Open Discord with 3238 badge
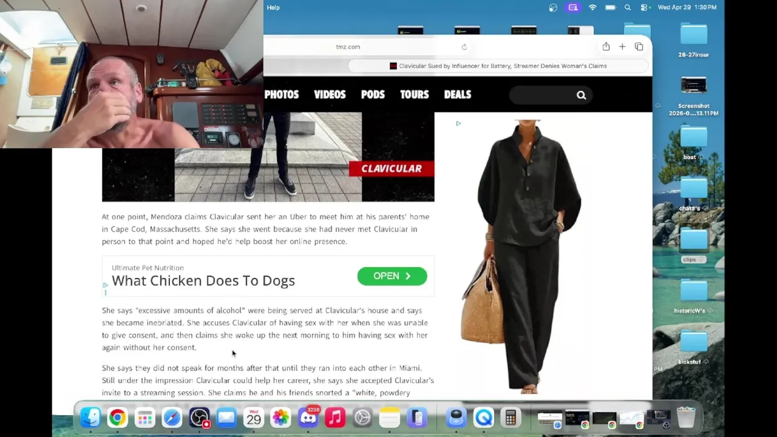The width and height of the screenshot is (777, 437). [308, 418]
